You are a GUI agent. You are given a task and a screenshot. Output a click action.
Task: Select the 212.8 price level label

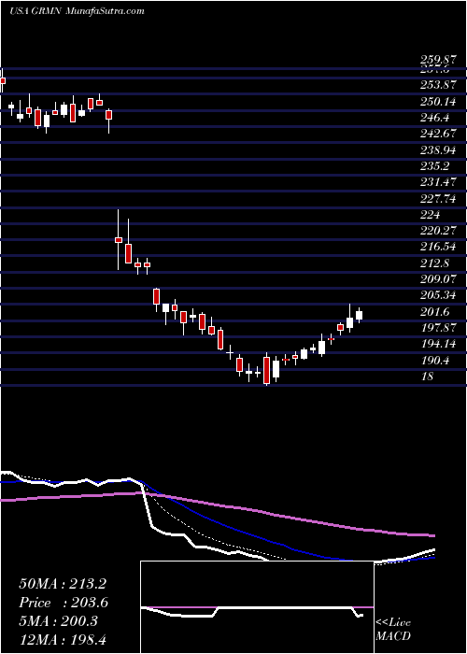click(x=435, y=263)
